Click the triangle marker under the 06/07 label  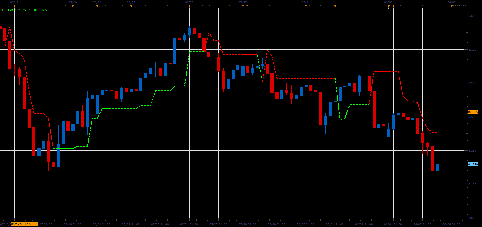(x=452, y=6)
